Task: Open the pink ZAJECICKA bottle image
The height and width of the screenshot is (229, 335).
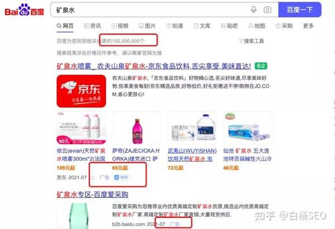Action: (x=137, y=128)
